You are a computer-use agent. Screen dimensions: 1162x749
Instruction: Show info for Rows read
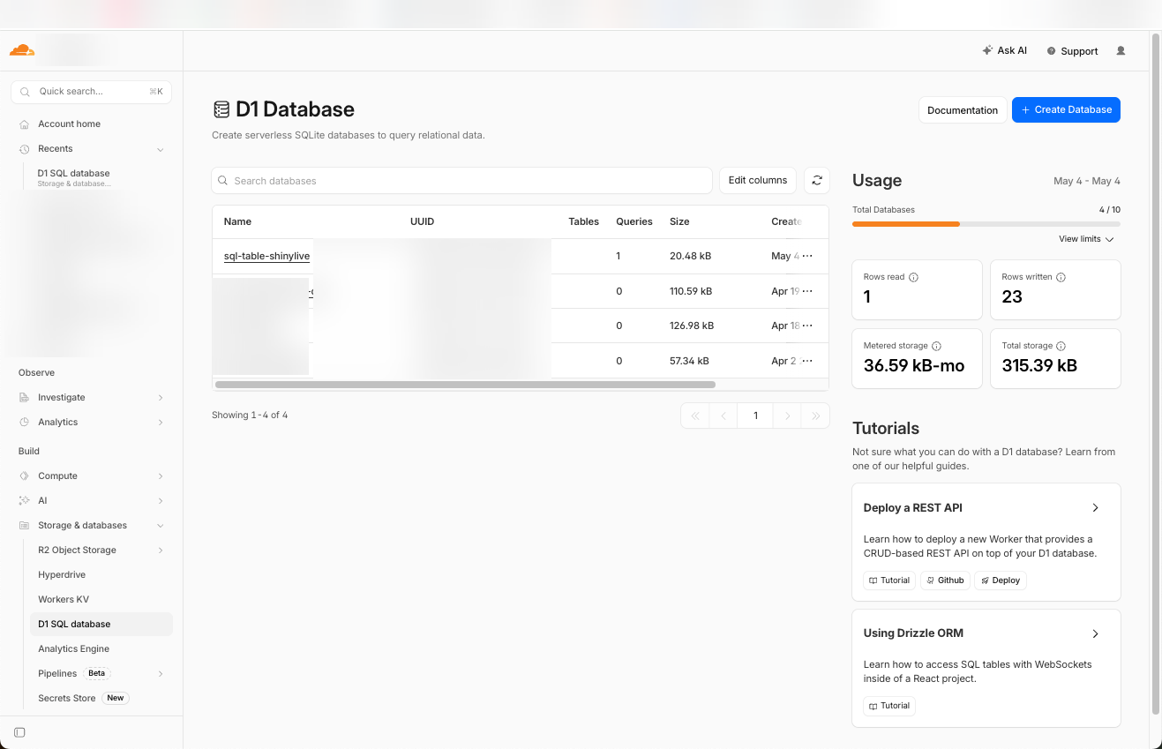coord(913,277)
